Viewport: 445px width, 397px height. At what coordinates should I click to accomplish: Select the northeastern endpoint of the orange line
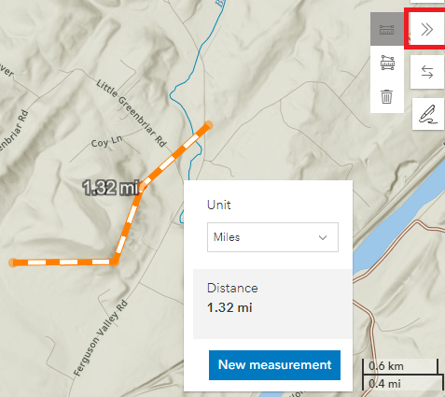click(208, 125)
